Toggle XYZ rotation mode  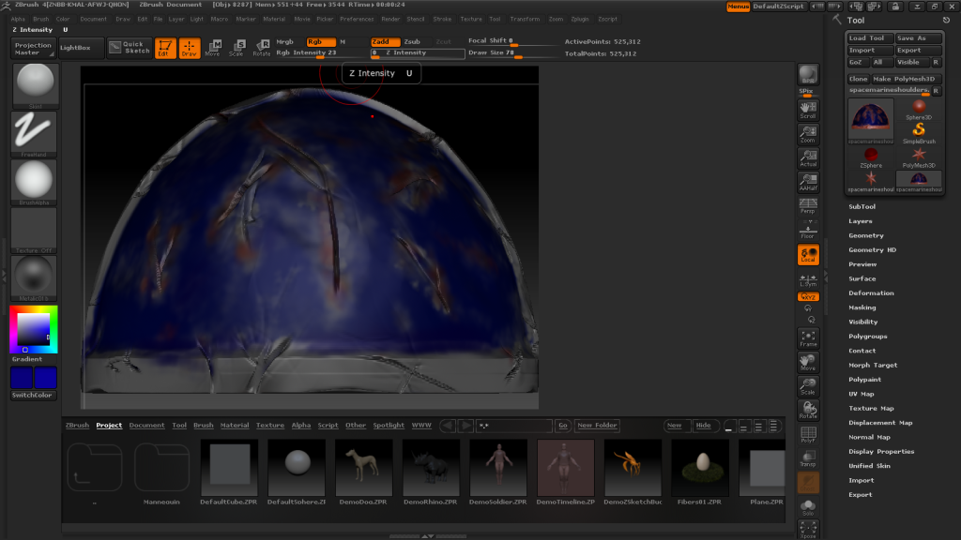[808, 296]
